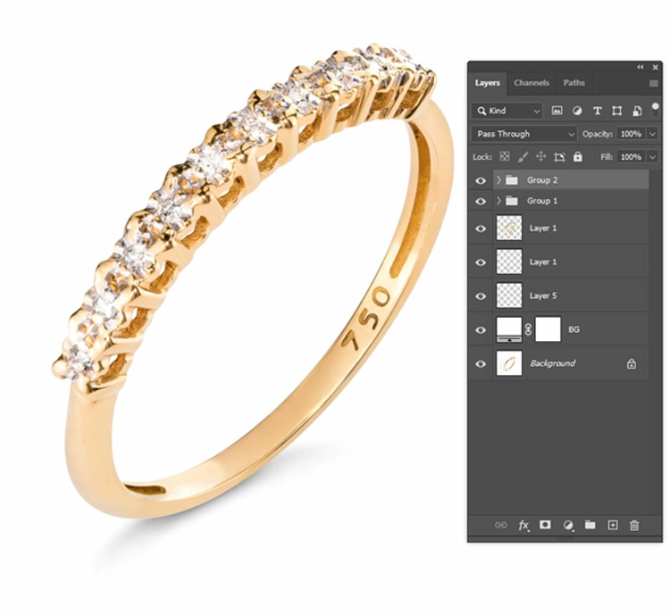Image resolution: width=670 pixels, height=615 pixels.
Task: Open the fx layer style menu
Action: pyautogui.click(x=523, y=525)
